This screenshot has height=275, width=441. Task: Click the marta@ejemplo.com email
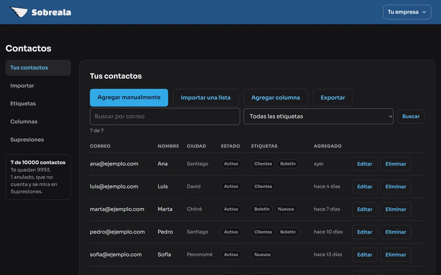pos(117,209)
